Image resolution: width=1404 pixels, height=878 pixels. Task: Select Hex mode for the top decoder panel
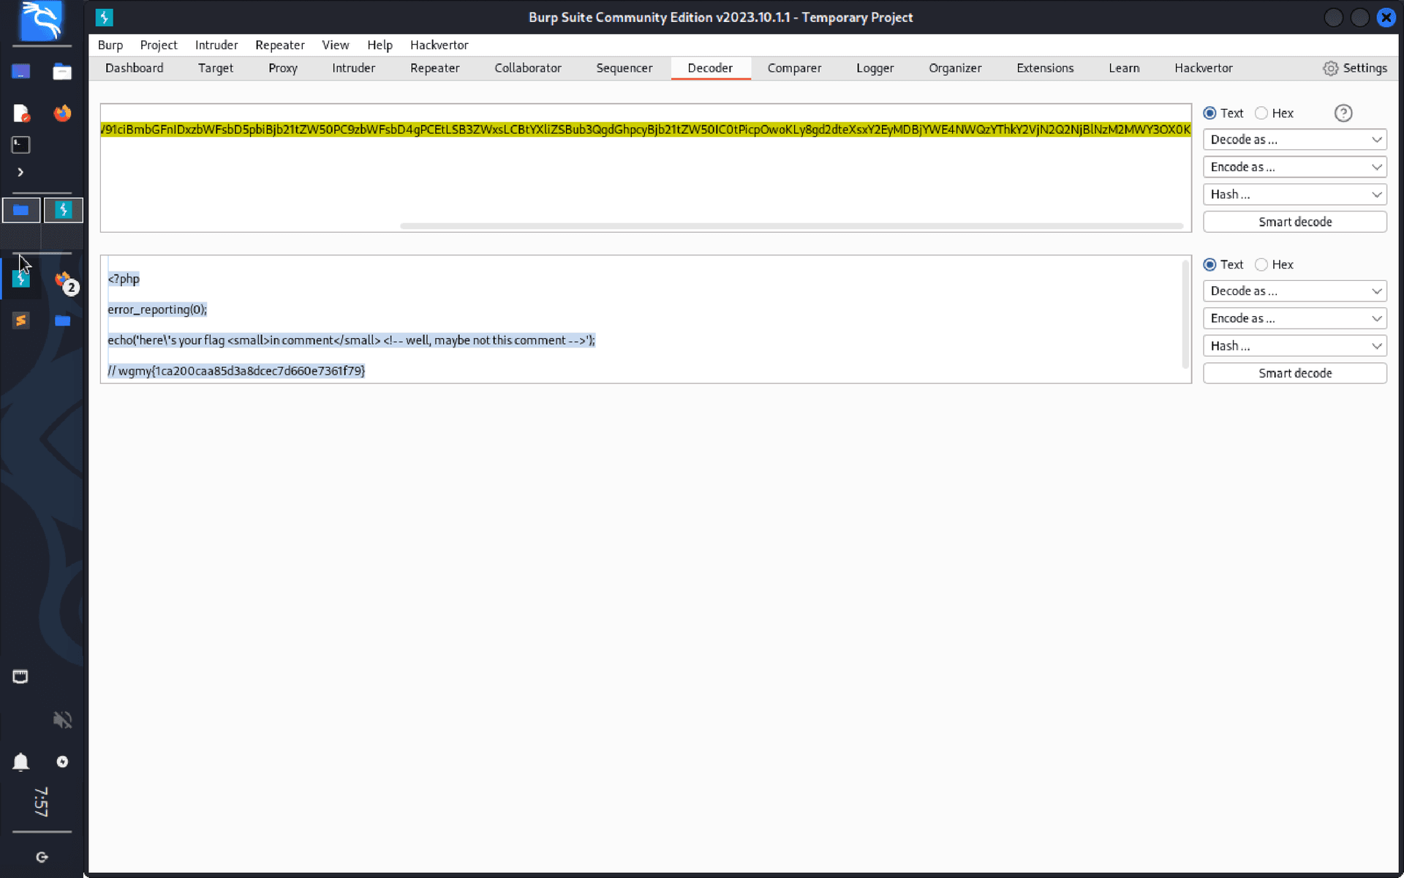tap(1261, 113)
